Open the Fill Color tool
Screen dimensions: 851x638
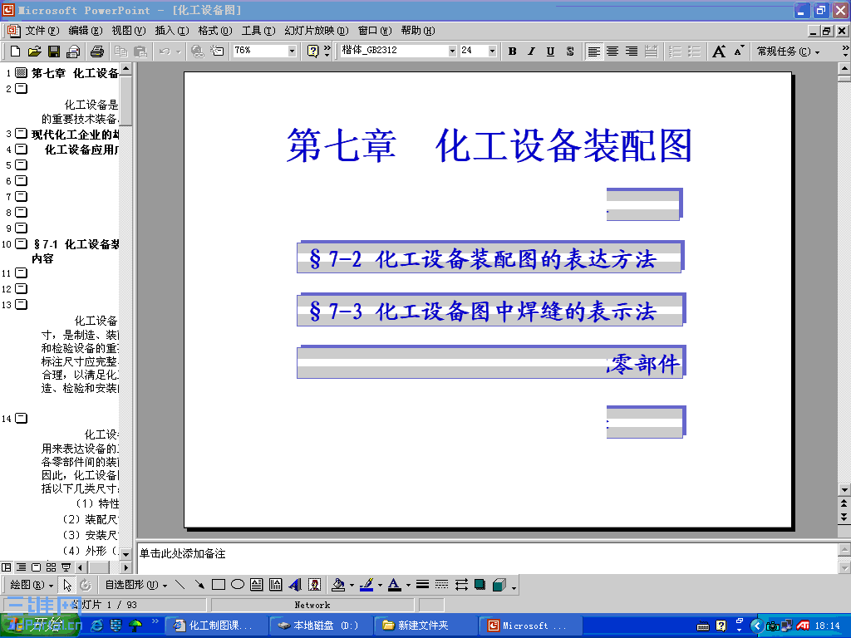(339, 584)
